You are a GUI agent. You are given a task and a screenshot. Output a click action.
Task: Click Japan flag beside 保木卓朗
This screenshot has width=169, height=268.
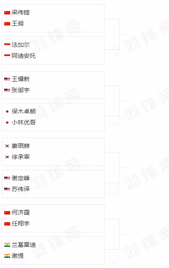click(7, 112)
